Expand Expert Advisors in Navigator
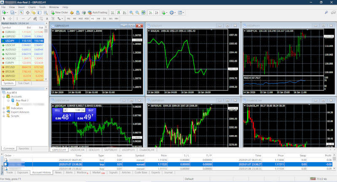Viewport: 337px width, 182px height. 3,112
